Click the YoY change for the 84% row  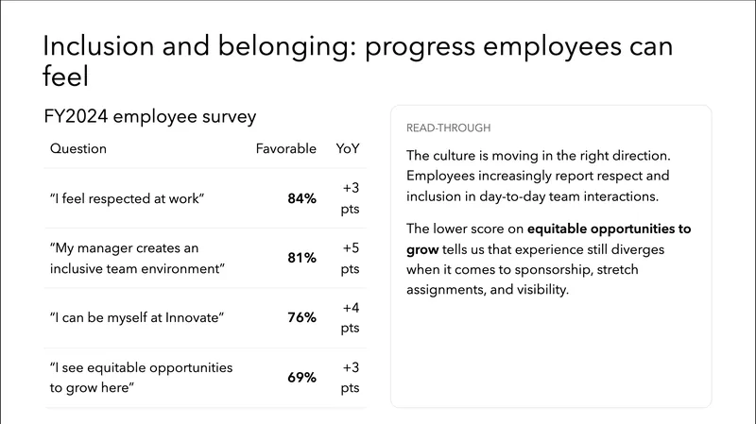coord(350,198)
